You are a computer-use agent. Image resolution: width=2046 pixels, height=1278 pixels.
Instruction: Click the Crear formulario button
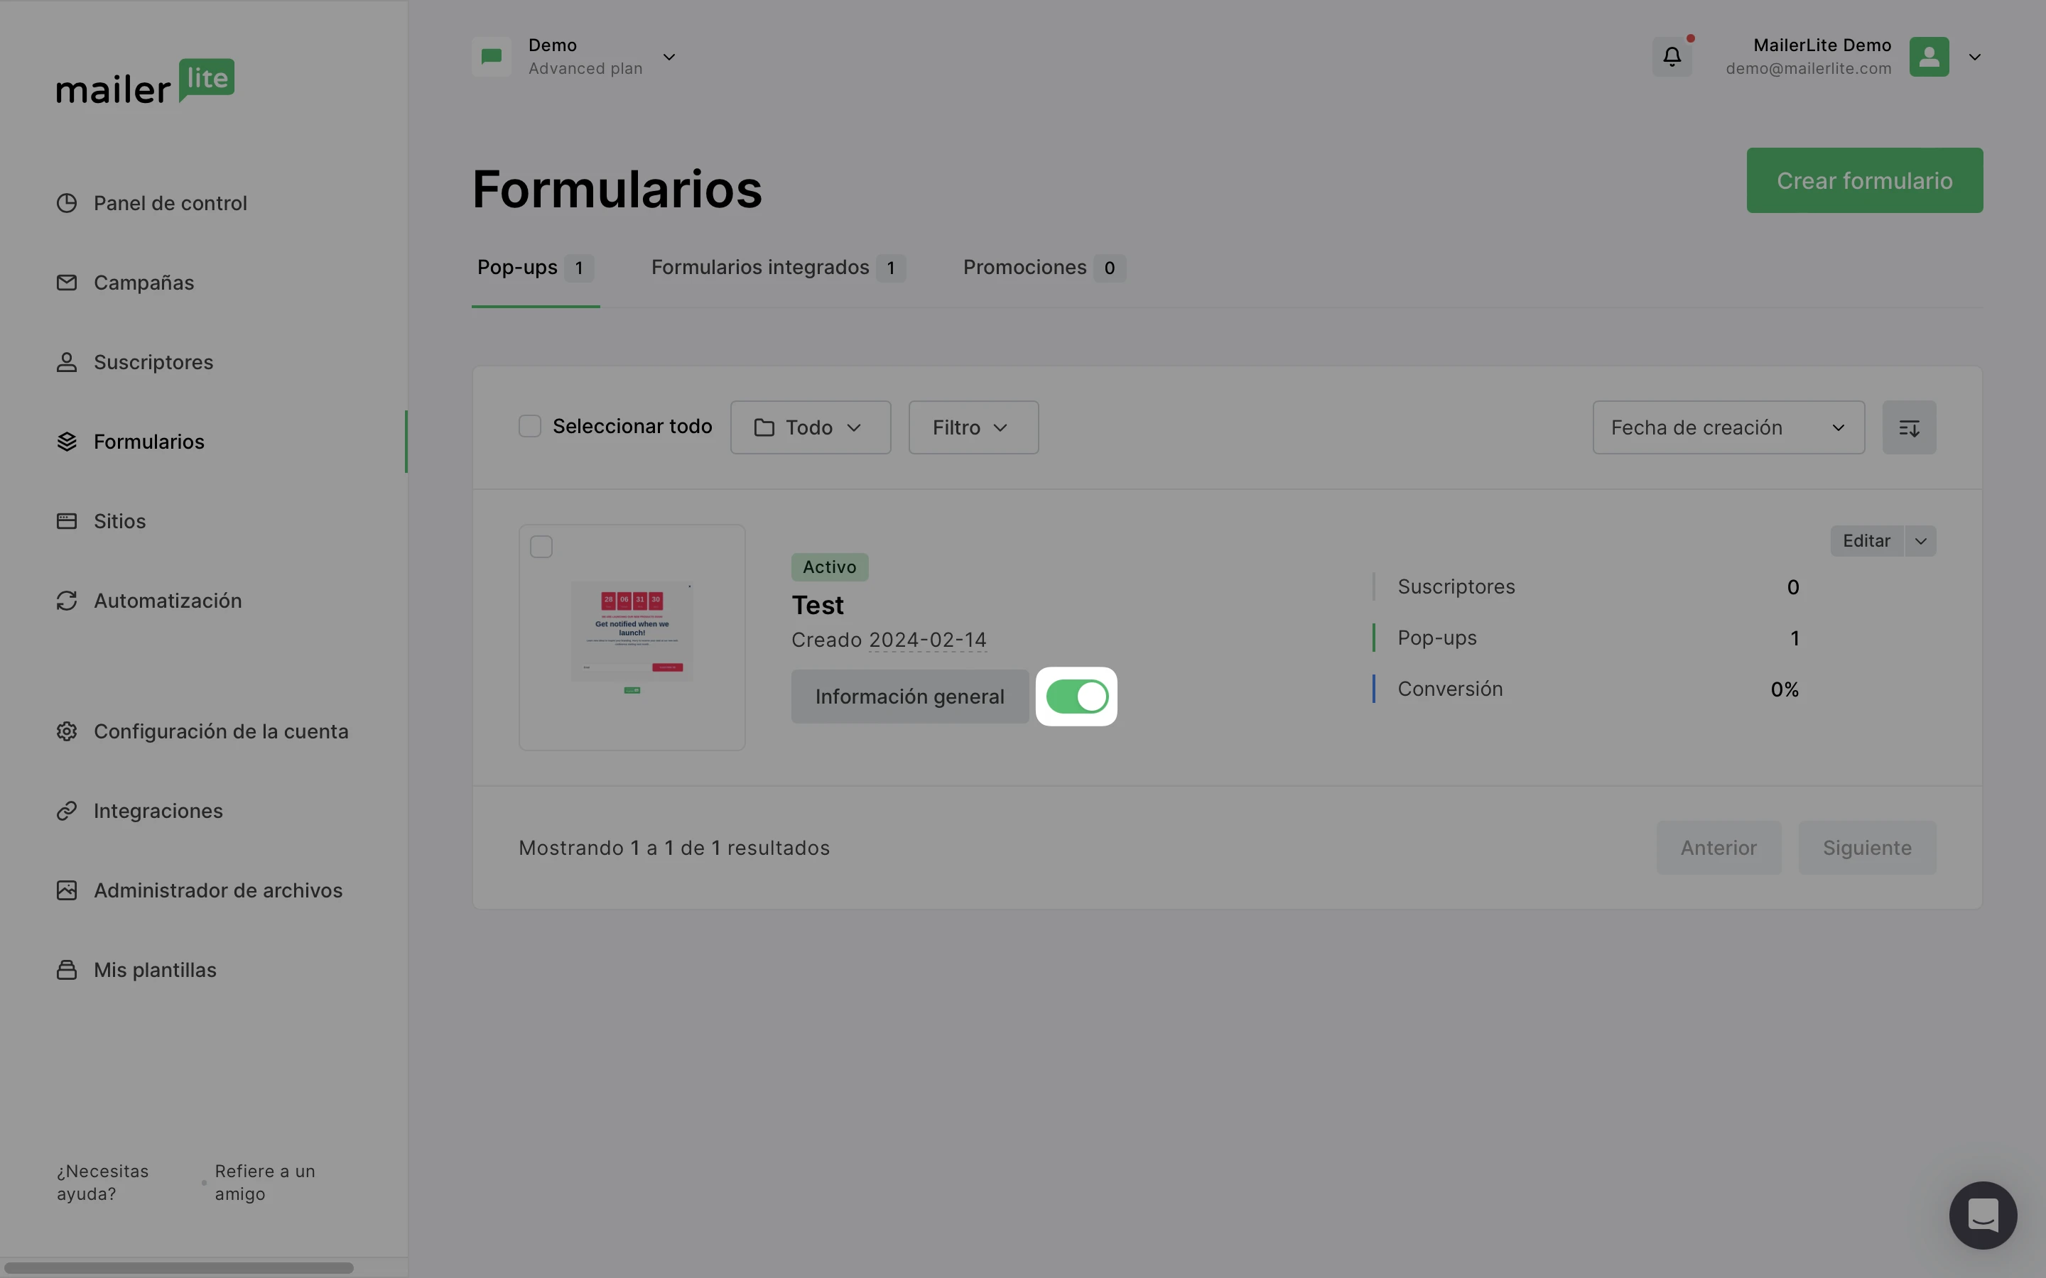click(x=1863, y=181)
